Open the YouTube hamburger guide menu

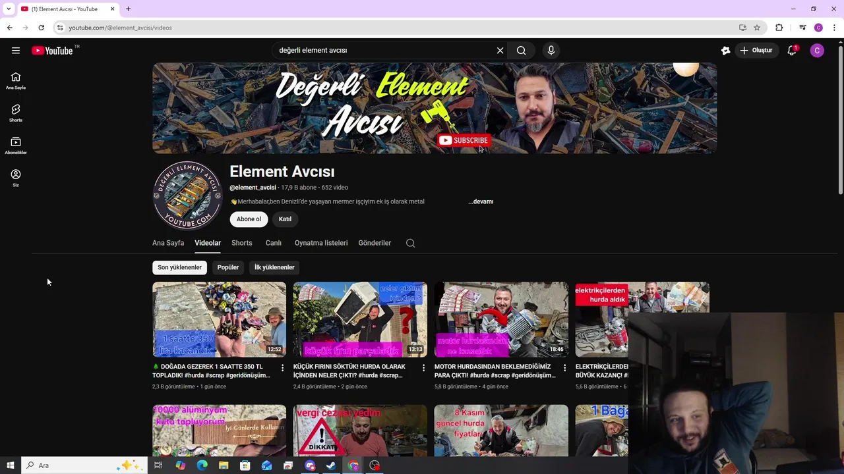pyautogui.click(x=16, y=50)
